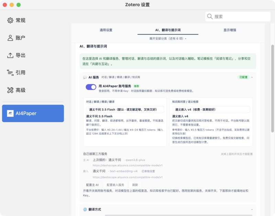
Task: Toggle the 用 AI4Paper 账号服务 switch
Action: tap(91, 87)
